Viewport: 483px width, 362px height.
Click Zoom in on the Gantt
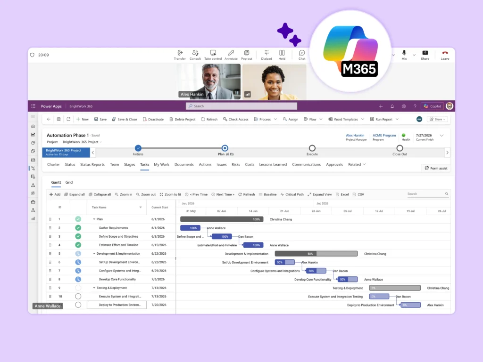tap(124, 194)
